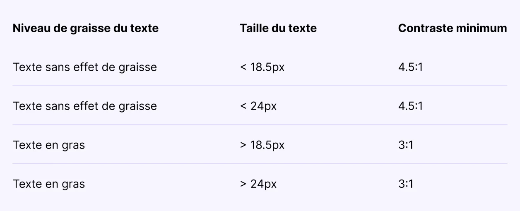Viewport: 520px width, 211px height.
Task: Click the "Taille du texte" column header
Action: point(278,29)
